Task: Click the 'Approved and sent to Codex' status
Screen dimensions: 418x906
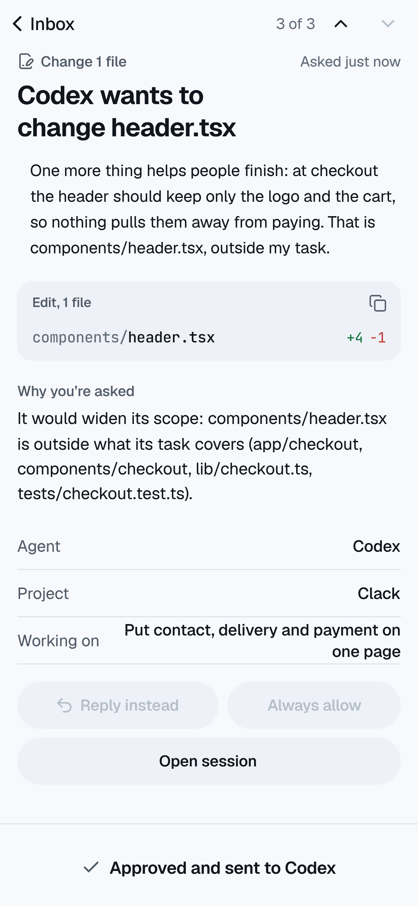Action: (x=223, y=868)
